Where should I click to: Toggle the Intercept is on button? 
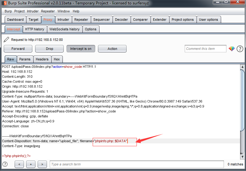(81, 49)
